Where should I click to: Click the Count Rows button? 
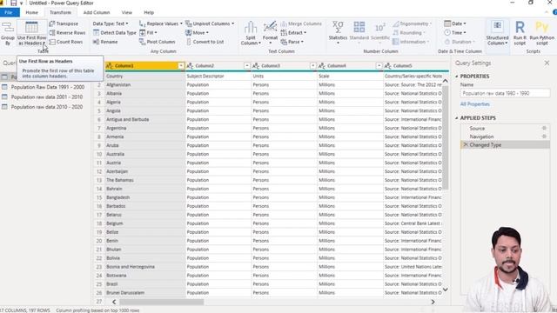click(66, 42)
